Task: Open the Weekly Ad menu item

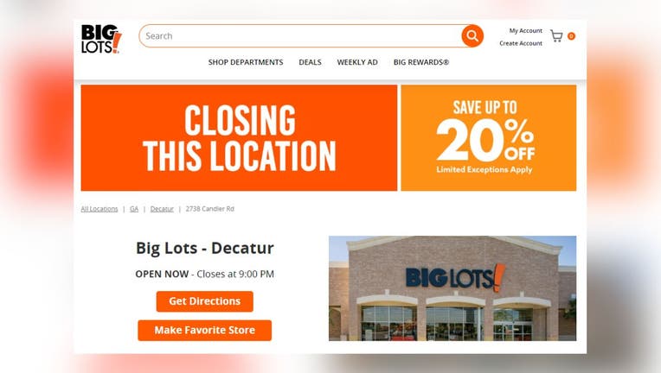Action: click(x=357, y=62)
